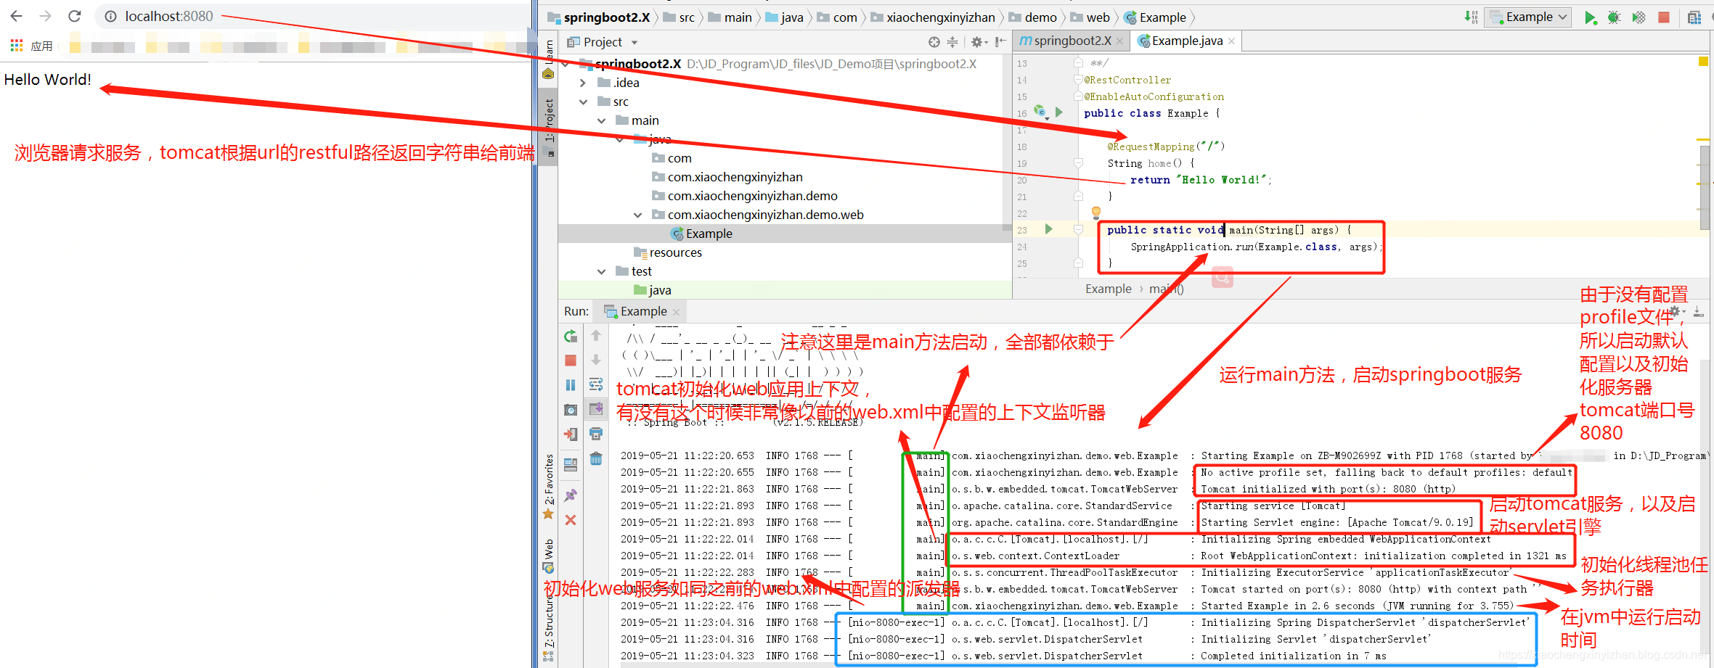Click the springboot2.X breadcrumb
Viewport: 1714px width, 668px height.
coord(600,17)
